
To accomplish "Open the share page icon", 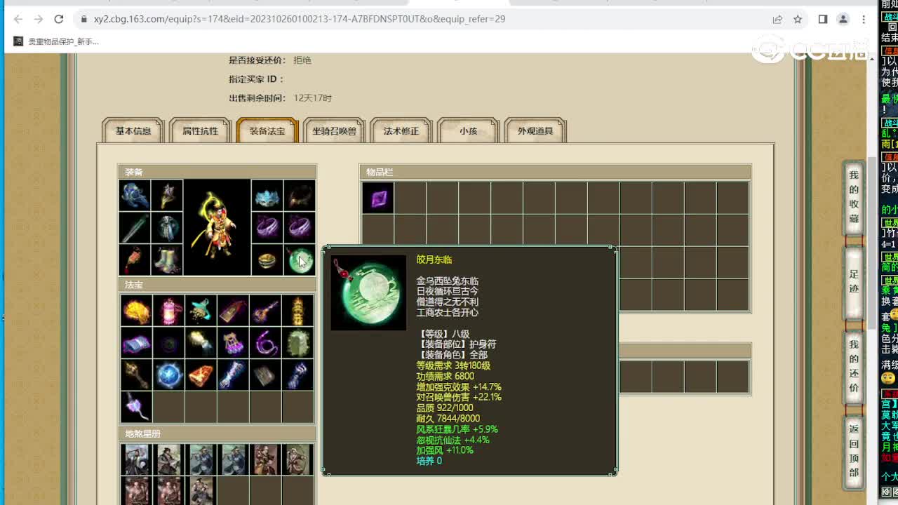I will (x=777, y=19).
